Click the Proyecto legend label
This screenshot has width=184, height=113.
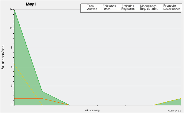(170, 6)
